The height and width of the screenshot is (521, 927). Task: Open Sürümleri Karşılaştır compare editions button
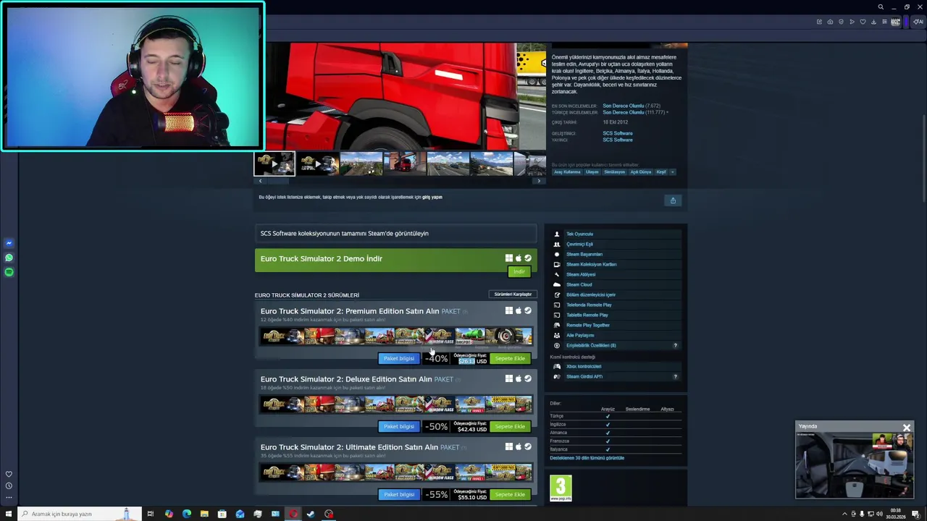coord(513,295)
